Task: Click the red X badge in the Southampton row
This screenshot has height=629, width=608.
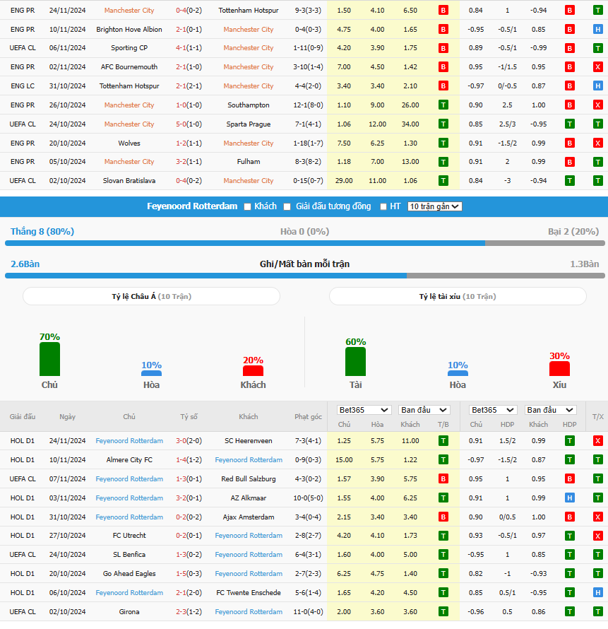Action: pyautogui.click(x=597, y=105)
